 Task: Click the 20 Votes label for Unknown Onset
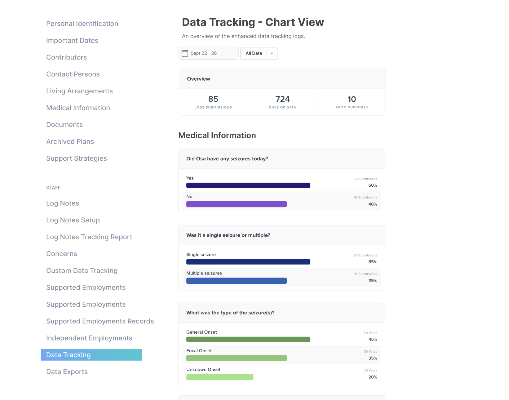pyautogui.click(x=370, y=370)
